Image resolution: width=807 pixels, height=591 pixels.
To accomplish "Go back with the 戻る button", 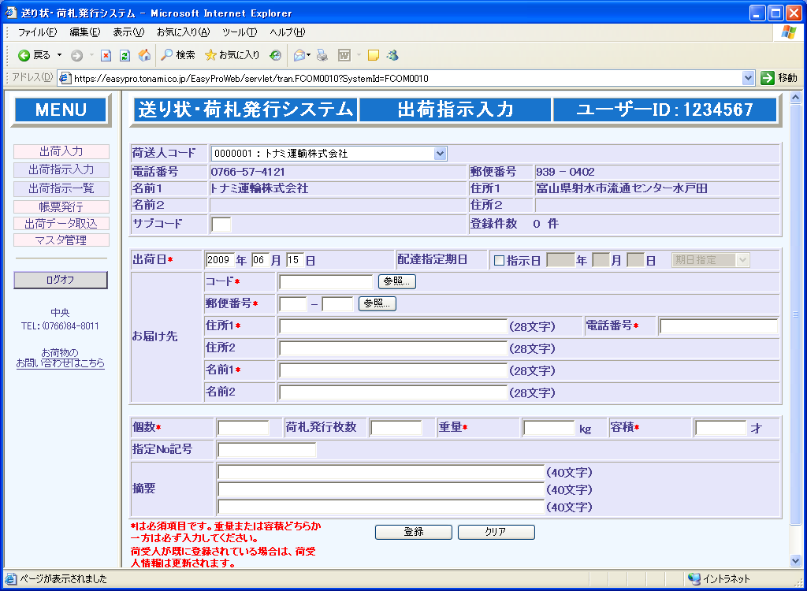I will pyautogui.click(x=34, y=55).
